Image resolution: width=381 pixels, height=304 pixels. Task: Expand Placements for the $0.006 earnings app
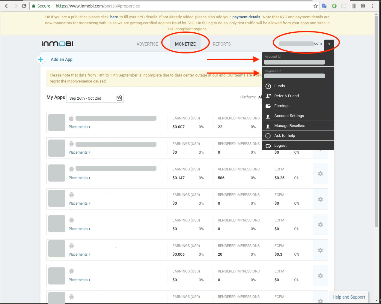point(79,254)
